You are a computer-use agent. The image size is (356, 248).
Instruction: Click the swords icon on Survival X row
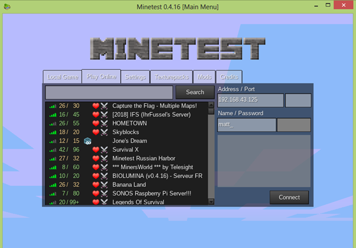pos(104,150)
